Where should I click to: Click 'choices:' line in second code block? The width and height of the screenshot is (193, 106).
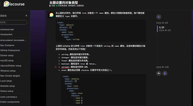click(x=76, y=96)
